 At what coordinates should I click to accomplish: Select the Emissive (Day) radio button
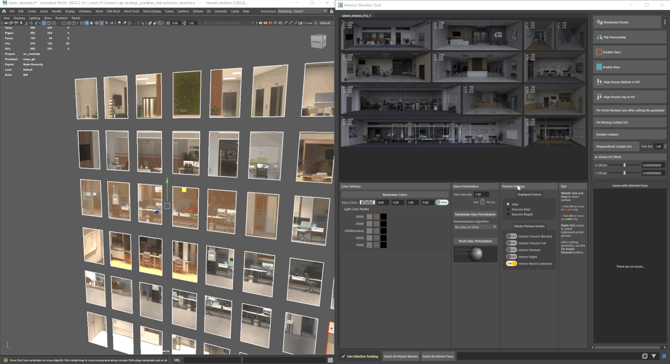pos(508,209)
